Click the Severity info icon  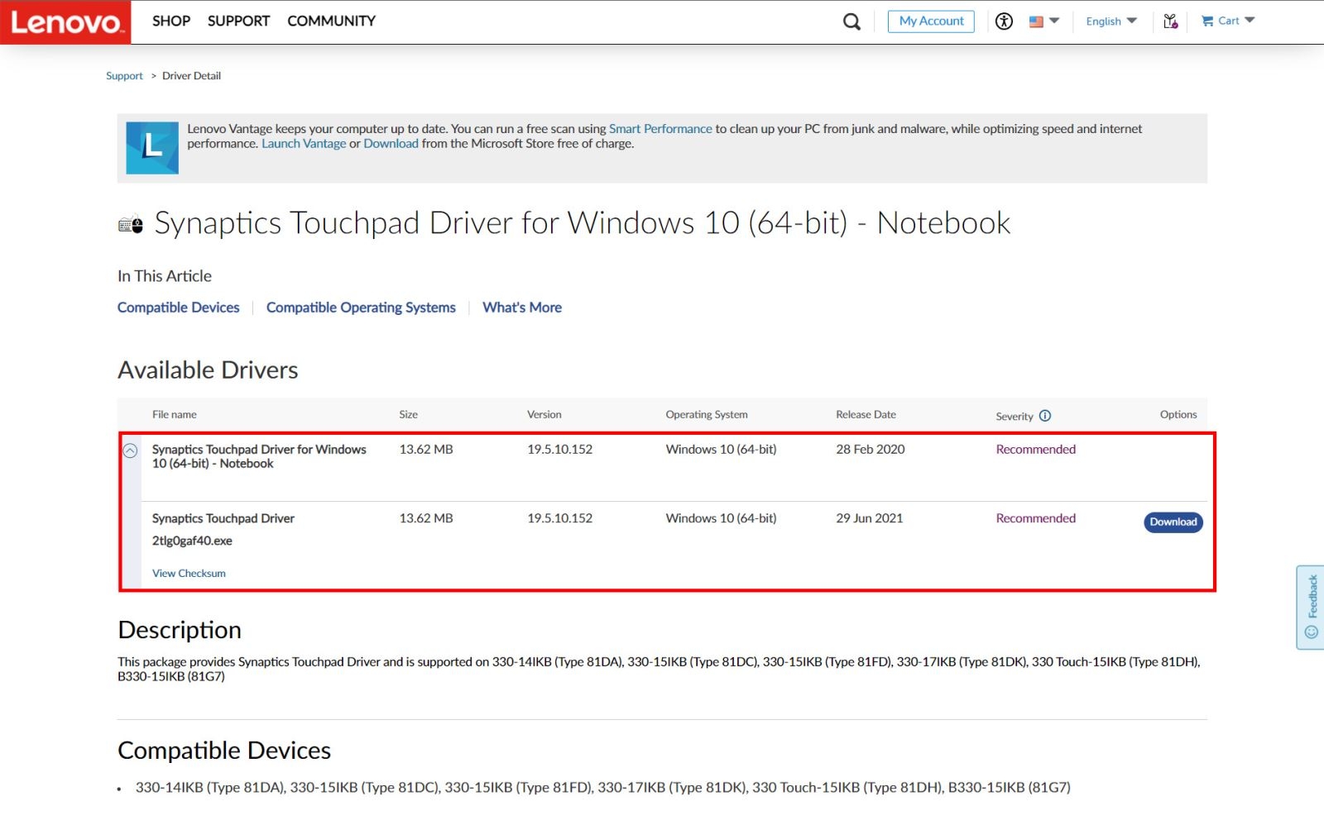[x=1045, y=416]
